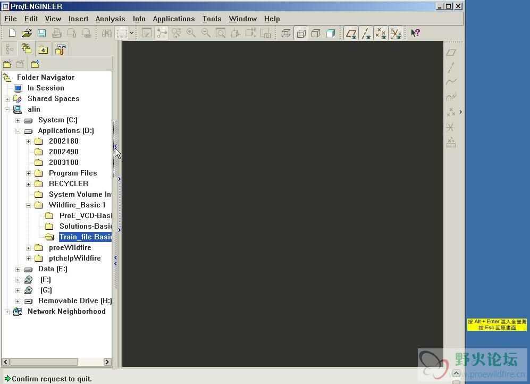Click the Zoom Out magnifier icon
The image size is (530, 384).
[x=206, y=33]
